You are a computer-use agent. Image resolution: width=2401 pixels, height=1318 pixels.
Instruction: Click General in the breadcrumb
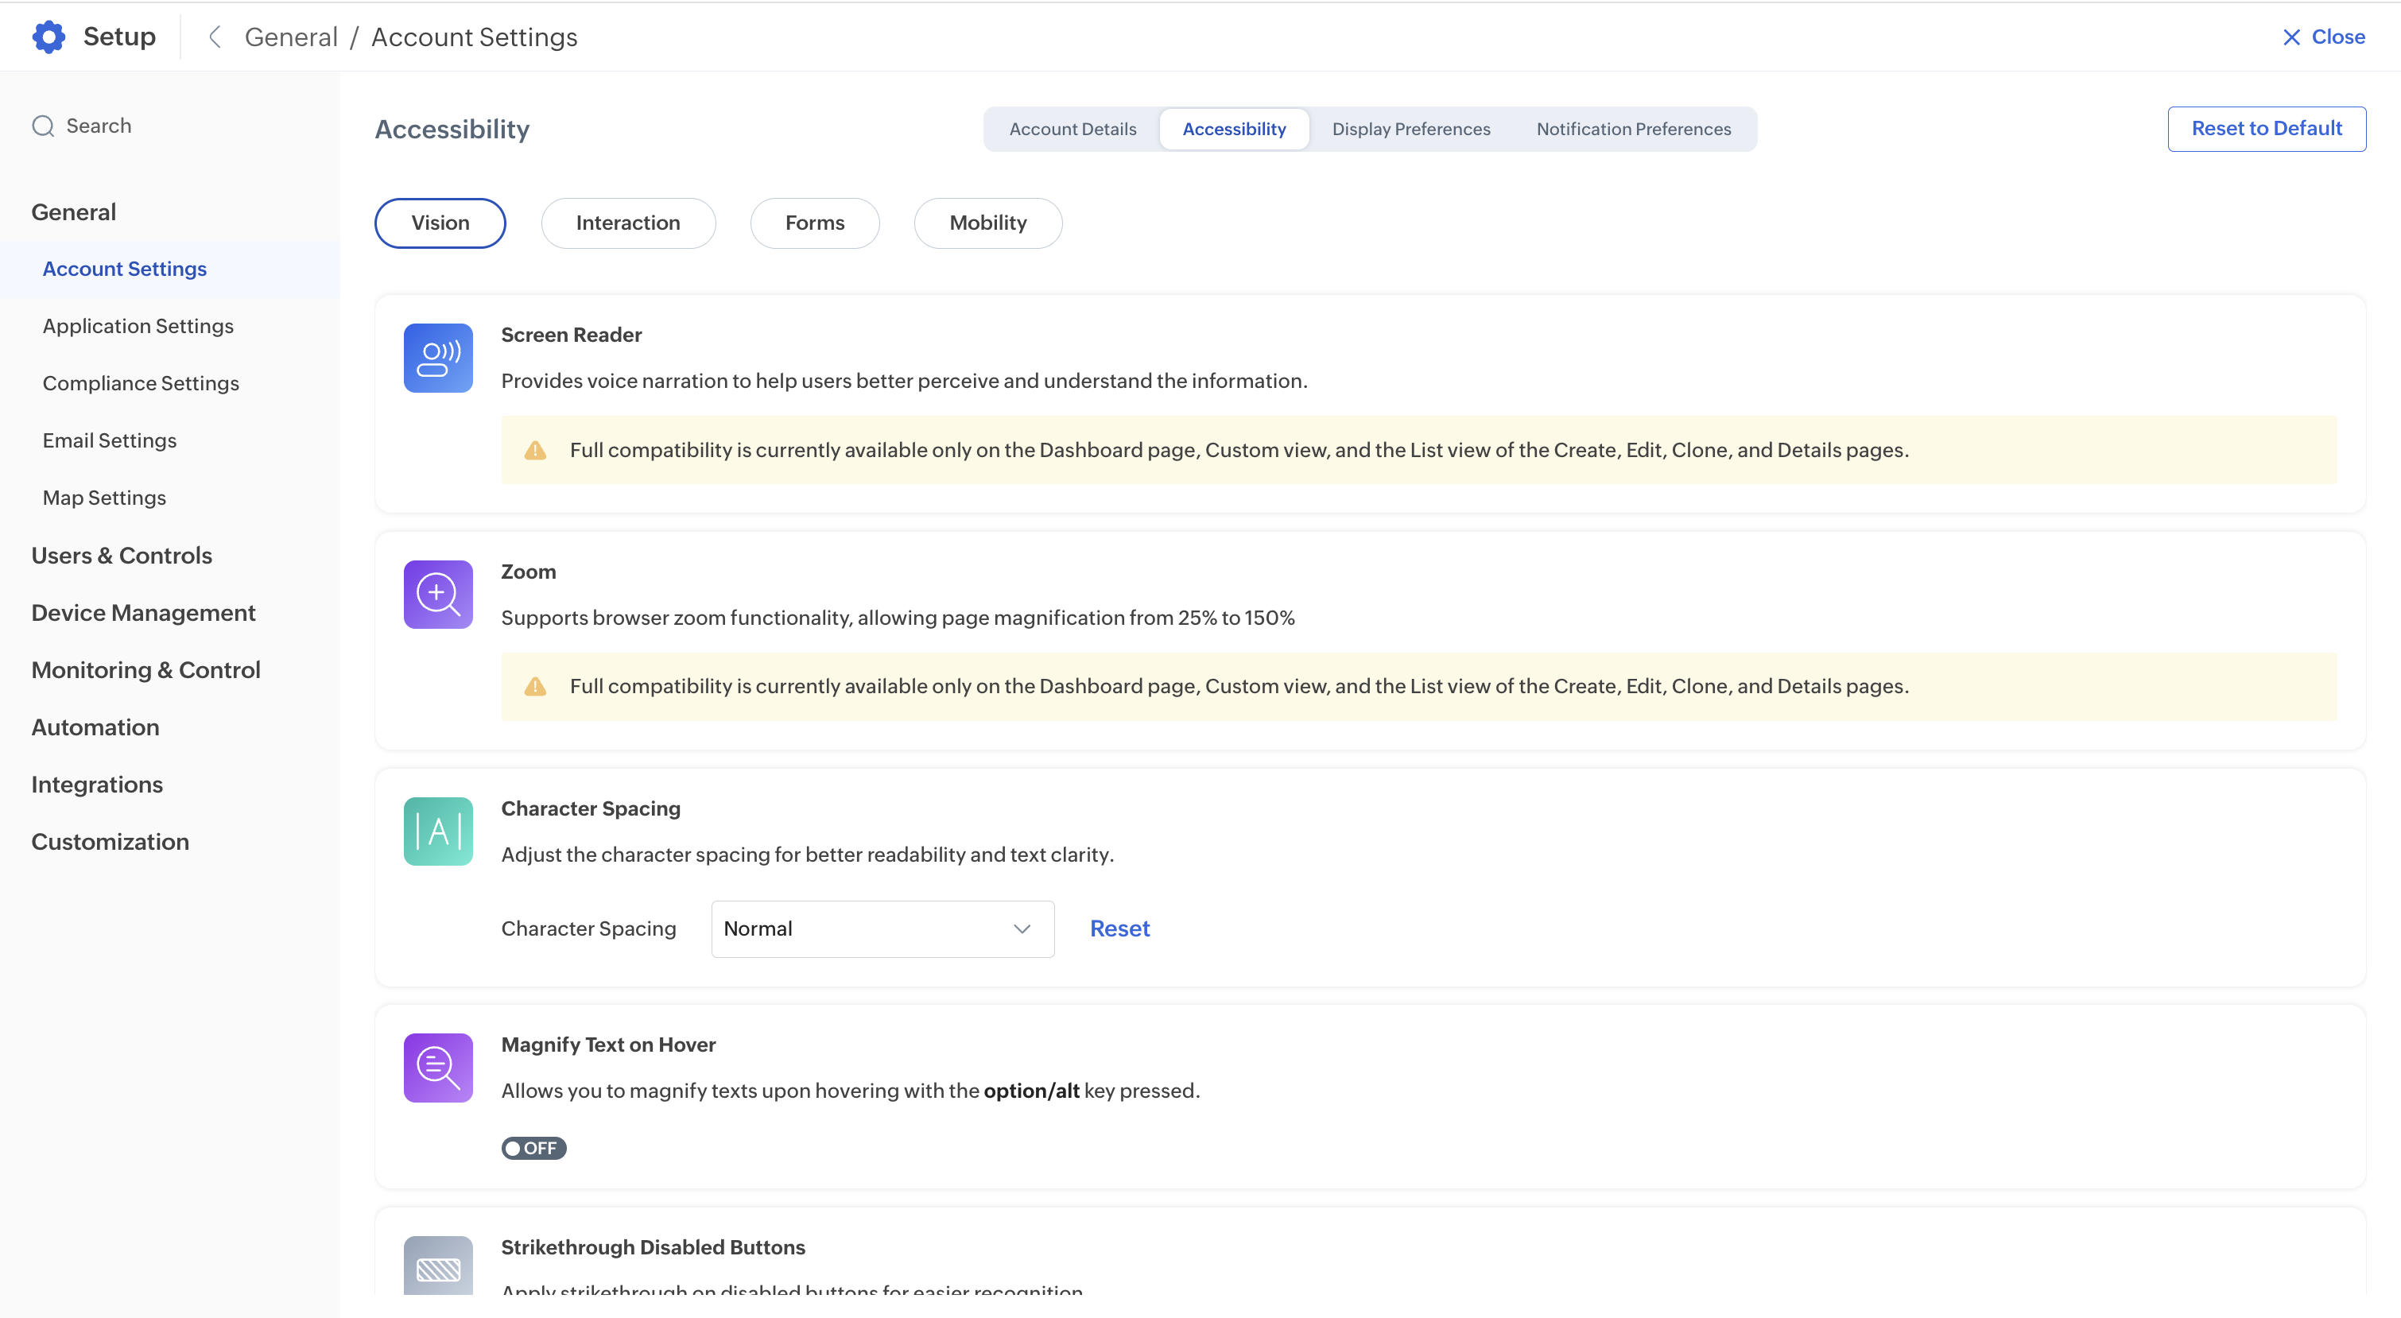[x=291, y=37]
